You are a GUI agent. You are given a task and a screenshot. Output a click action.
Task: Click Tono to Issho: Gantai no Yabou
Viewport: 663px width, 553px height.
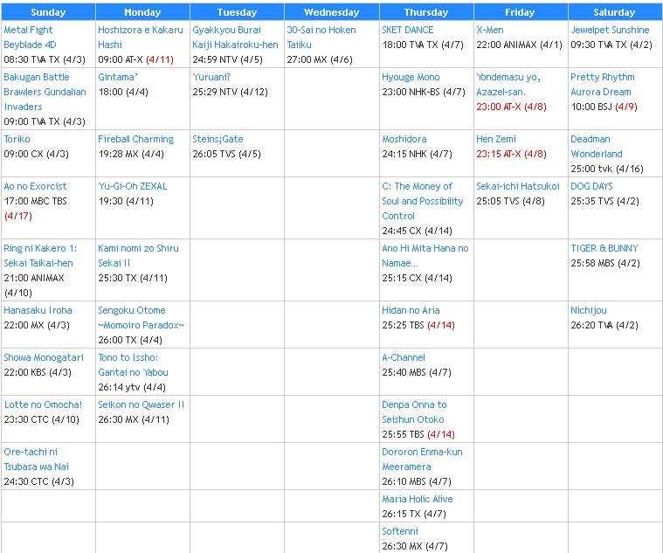[133, 365]
